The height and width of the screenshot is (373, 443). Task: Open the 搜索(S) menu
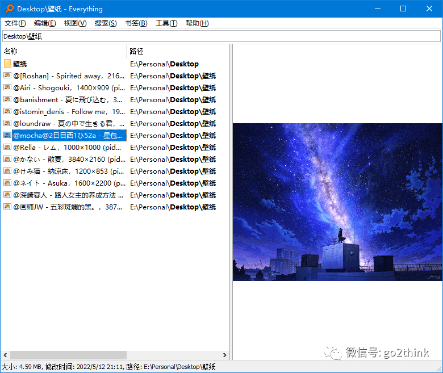(106, 23)
